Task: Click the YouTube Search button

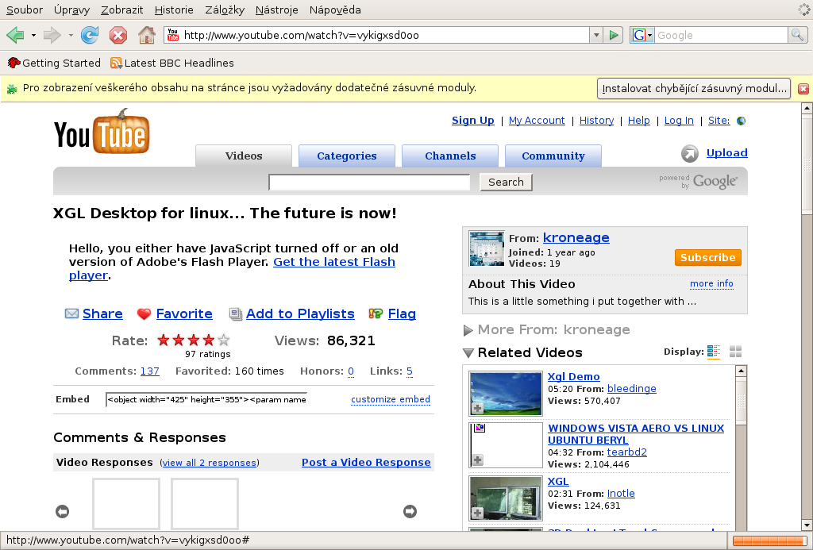Action: (x=506, y=182)
